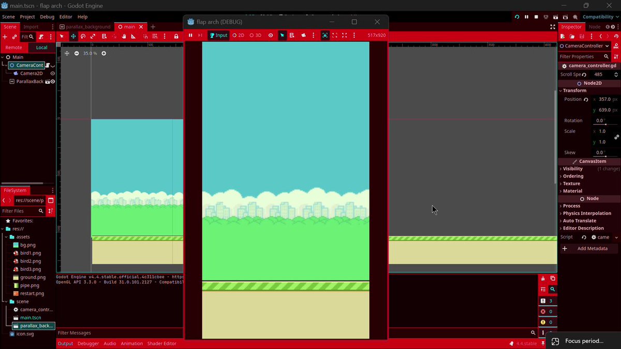621x349 pixels.
Task: Open Debug menu
Action: [x=47, y=17]
